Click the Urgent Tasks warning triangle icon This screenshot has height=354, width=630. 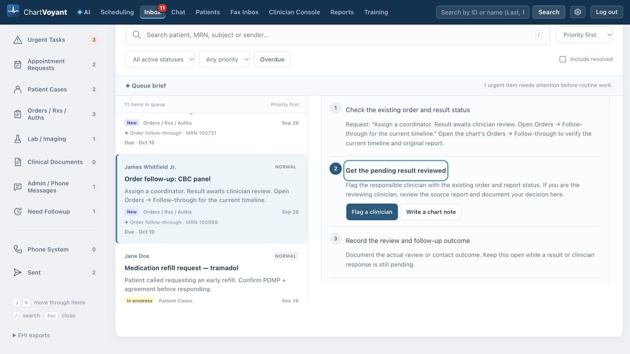pyautogui.click(x=18, y=40)
